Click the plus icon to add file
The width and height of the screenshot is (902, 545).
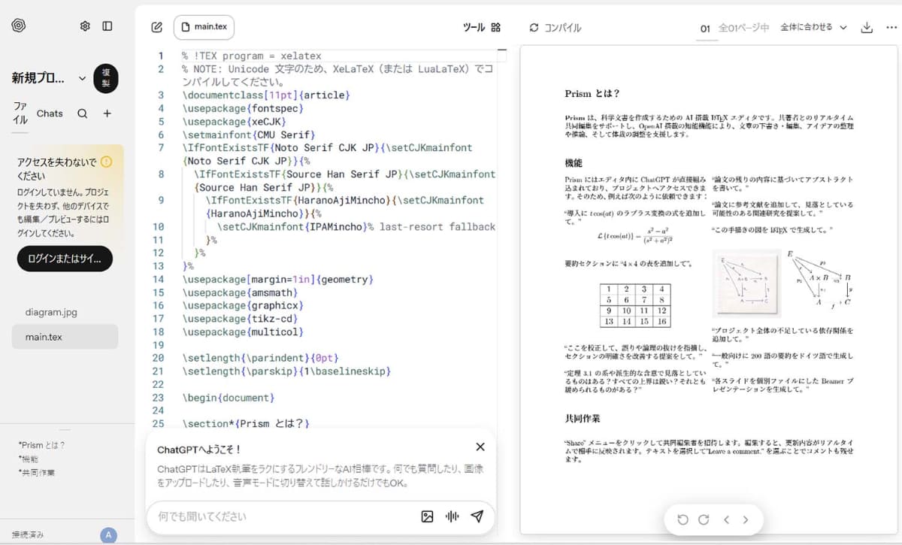(107, 114)
